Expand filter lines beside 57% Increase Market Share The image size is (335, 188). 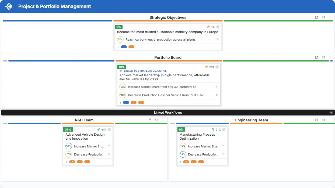[x=109, y=146]
